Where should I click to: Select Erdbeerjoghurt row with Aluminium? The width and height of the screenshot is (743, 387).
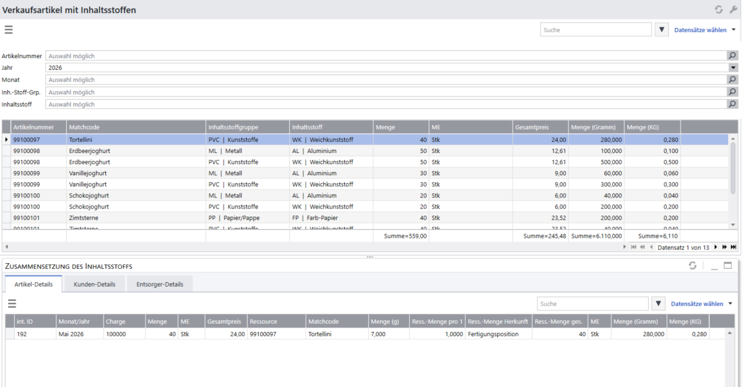[365, 151]
